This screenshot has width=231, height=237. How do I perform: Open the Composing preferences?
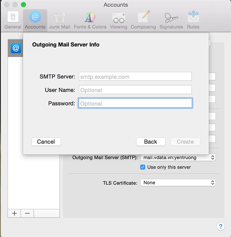(x=143, y=20)
